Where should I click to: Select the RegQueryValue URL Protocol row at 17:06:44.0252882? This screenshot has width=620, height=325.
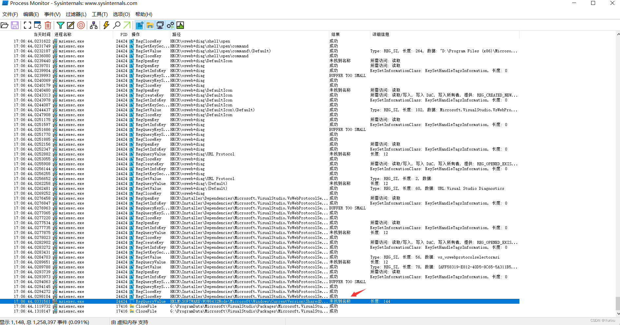260,154
